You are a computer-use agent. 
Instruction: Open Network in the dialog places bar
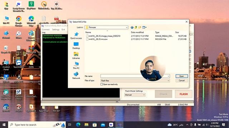[x=76, y=75]
